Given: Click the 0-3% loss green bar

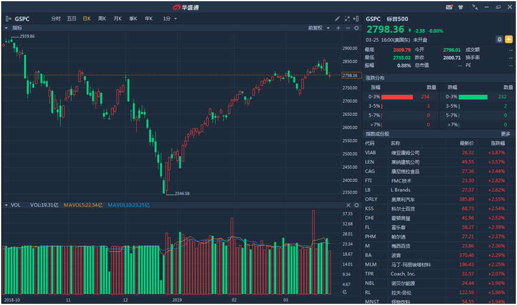Looking at the screenshot, I should pos(473,97).
